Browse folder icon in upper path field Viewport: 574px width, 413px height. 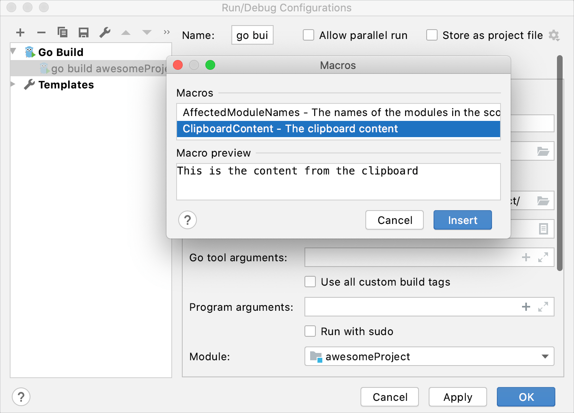543,151
